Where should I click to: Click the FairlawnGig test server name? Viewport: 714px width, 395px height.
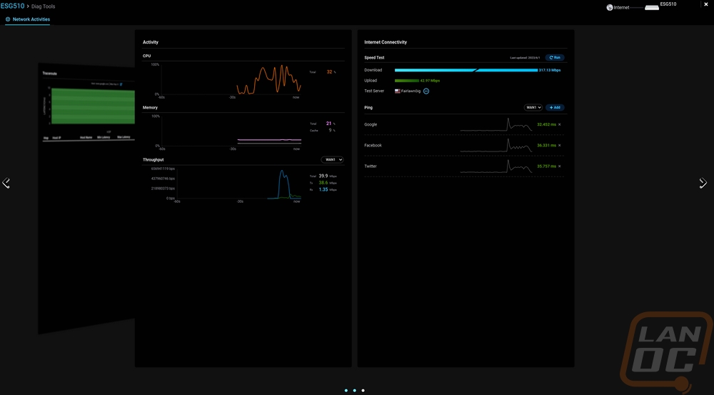tap(411, 91)
